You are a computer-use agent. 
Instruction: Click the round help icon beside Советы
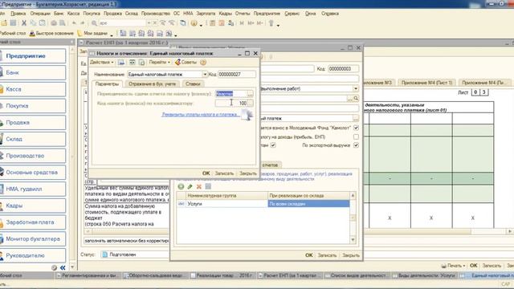203,63
